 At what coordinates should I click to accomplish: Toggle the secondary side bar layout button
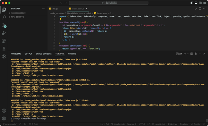[x=200, y=3]
